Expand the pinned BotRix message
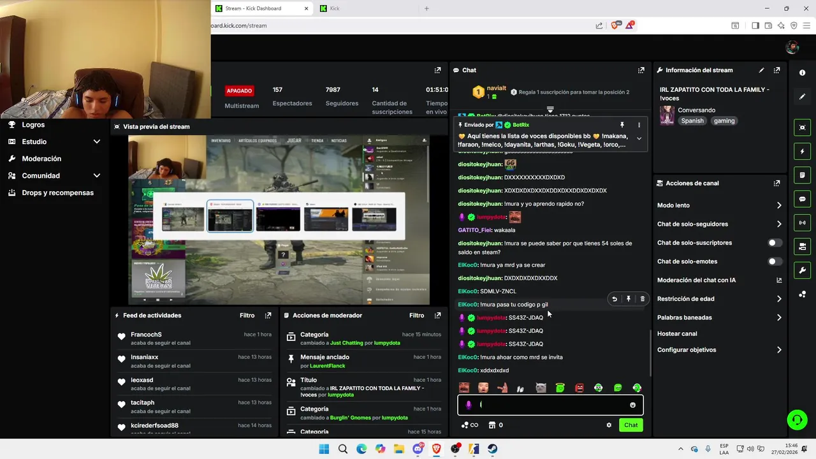 (x=639, y=138)
